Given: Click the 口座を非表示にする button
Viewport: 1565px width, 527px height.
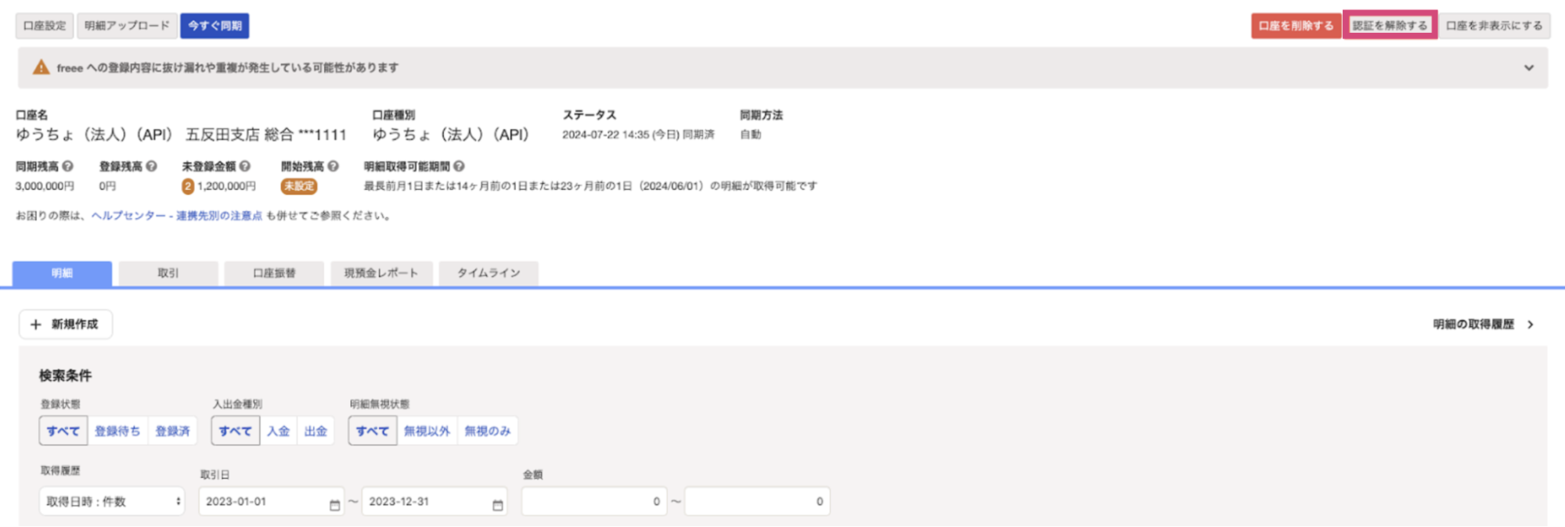Looking at the screenshot, I should 1494,26.
